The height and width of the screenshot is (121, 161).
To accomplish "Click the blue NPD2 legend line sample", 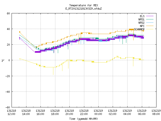I will pos(150,23).
